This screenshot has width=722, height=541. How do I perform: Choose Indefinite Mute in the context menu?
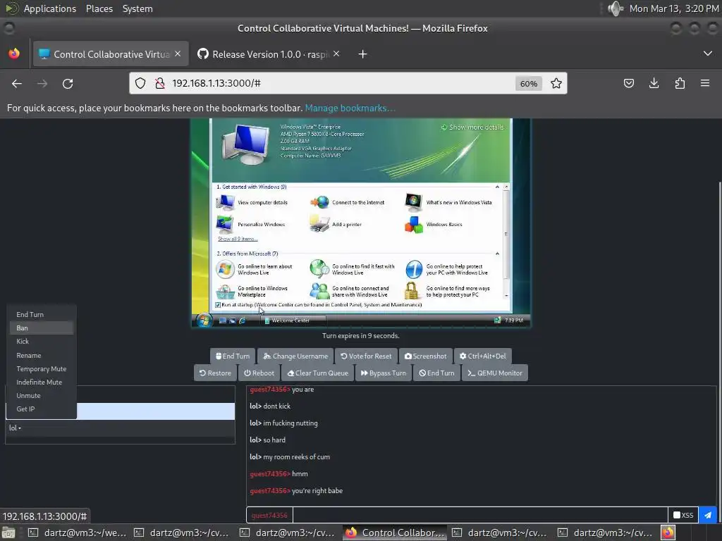pos(42,383)
